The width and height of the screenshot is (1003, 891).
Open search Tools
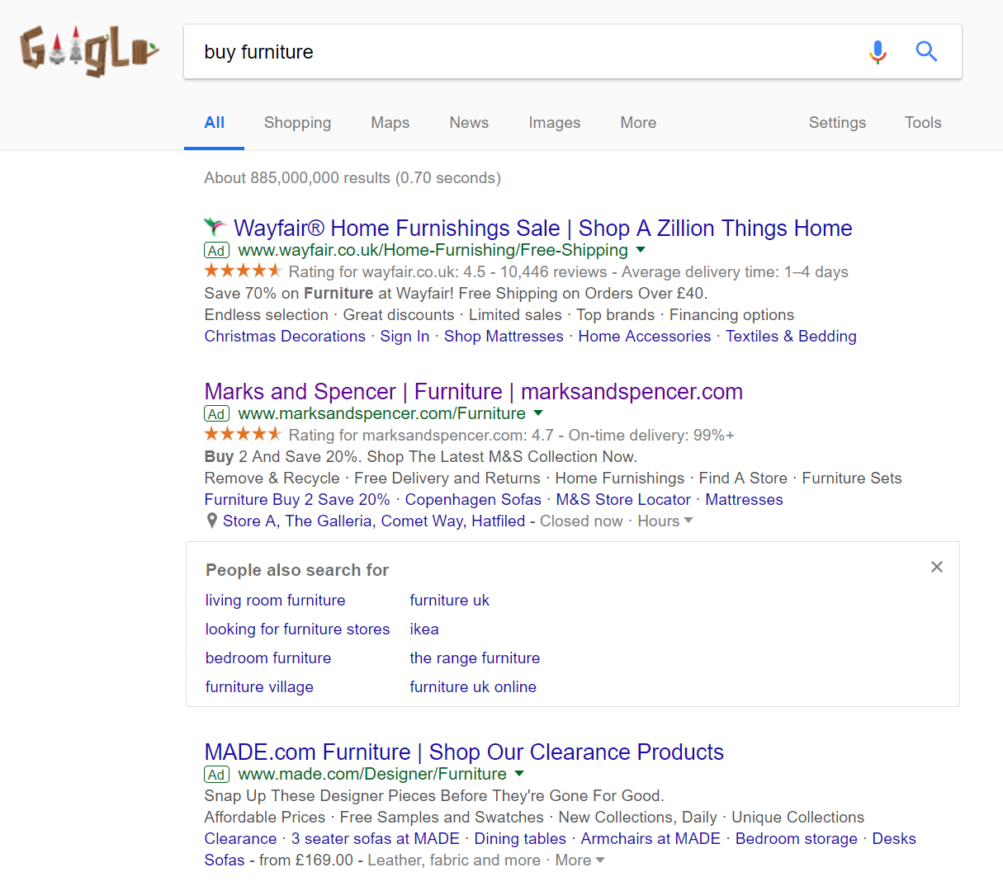pos(923,123)
